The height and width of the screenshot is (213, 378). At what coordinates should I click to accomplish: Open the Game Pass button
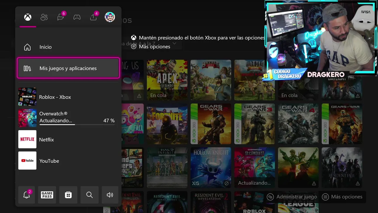click(47, 195)
